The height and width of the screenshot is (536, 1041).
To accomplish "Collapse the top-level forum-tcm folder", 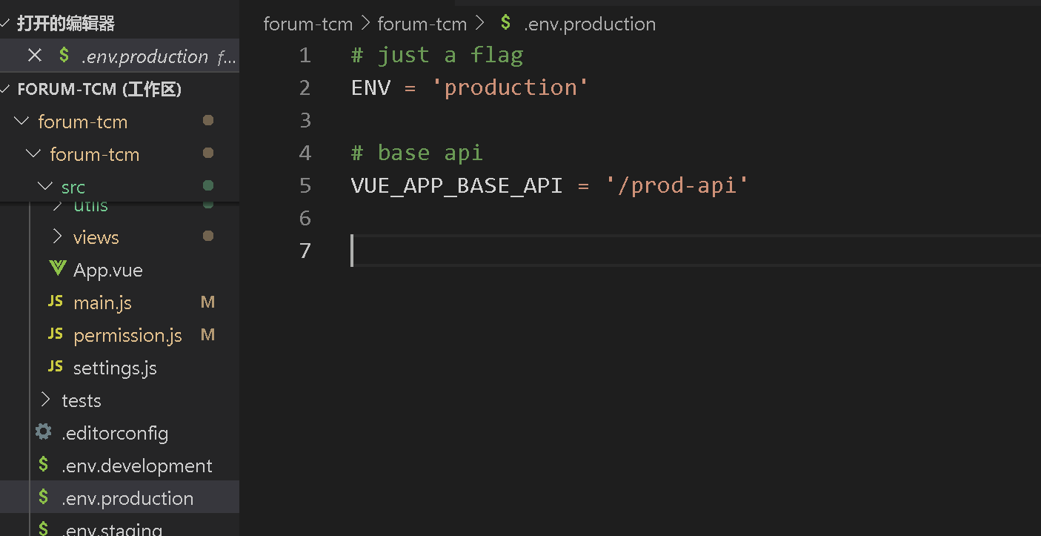I will (x=22, y=122).
